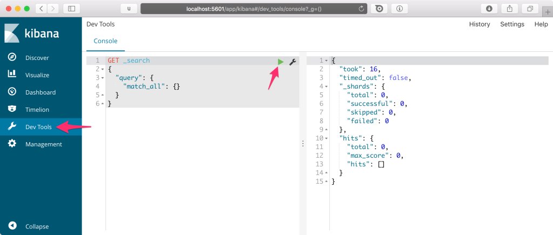Go back in Safari

tap(41, 9)
